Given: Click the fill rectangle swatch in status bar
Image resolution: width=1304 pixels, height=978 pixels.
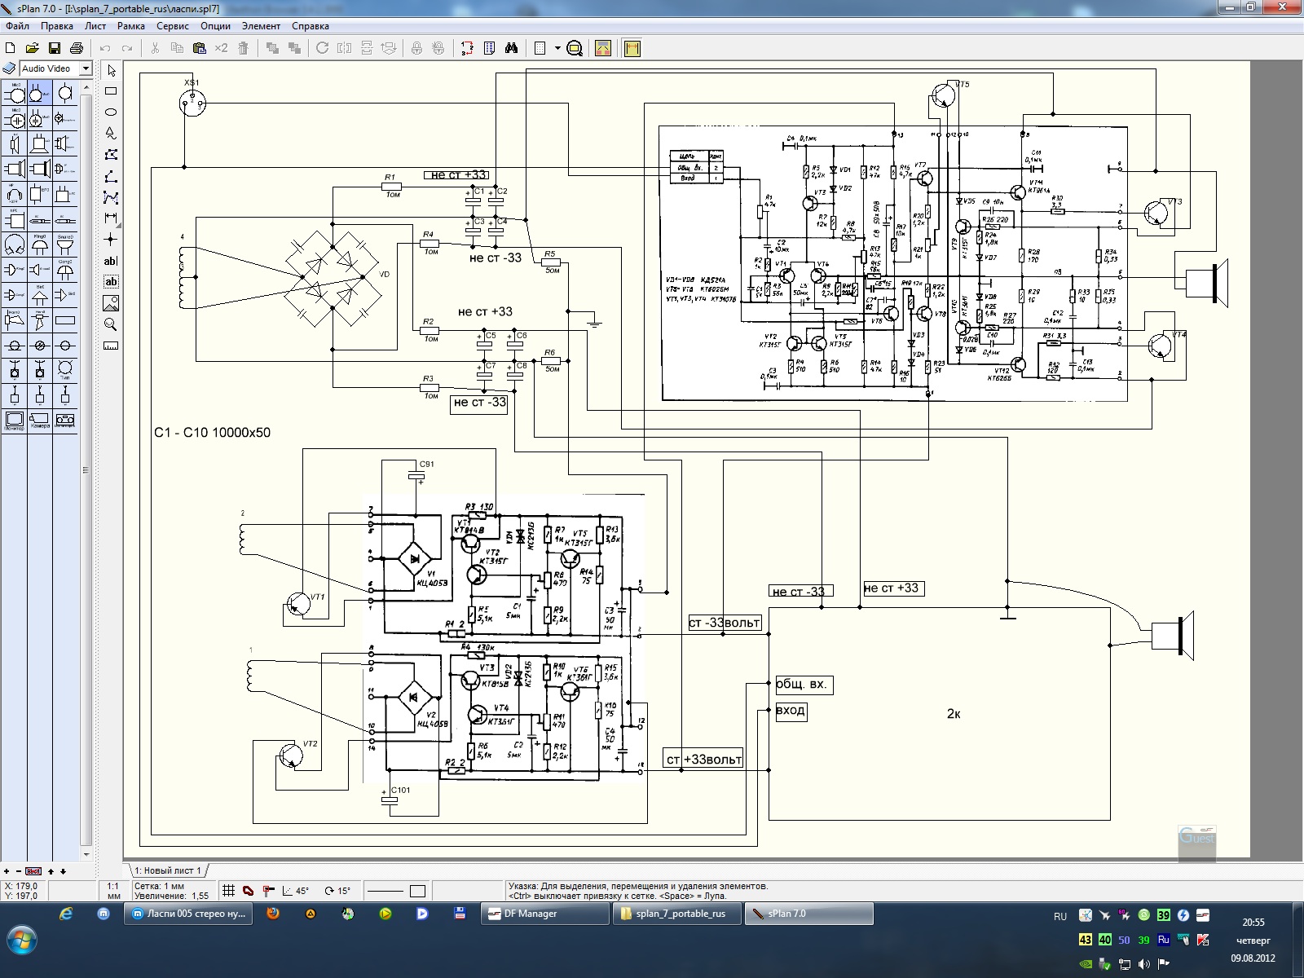Looking at the screenshot, I should (x=418, y=891).
